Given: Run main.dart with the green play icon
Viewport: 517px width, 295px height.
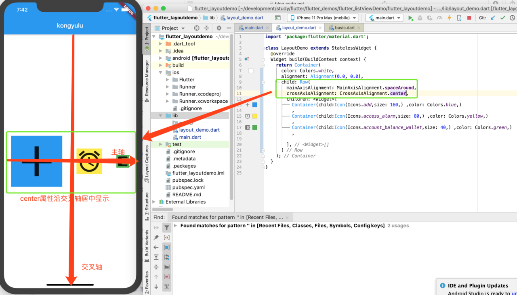Looking at the screenshot, I should click(x=410, y=18).
